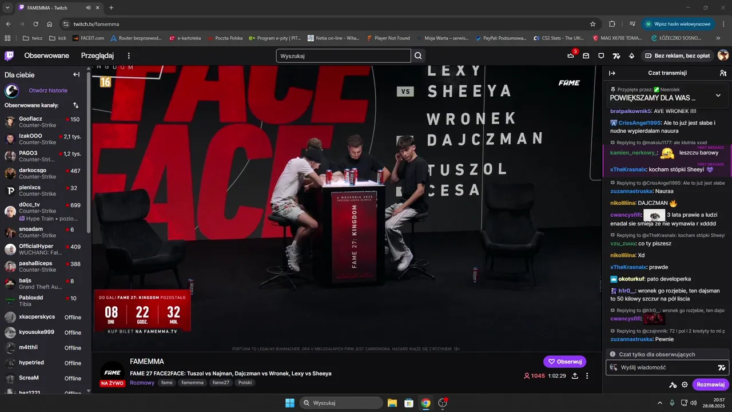Sort followed channels with arrows icon
Screen dimensions: 732x412
tap(76, 105)
